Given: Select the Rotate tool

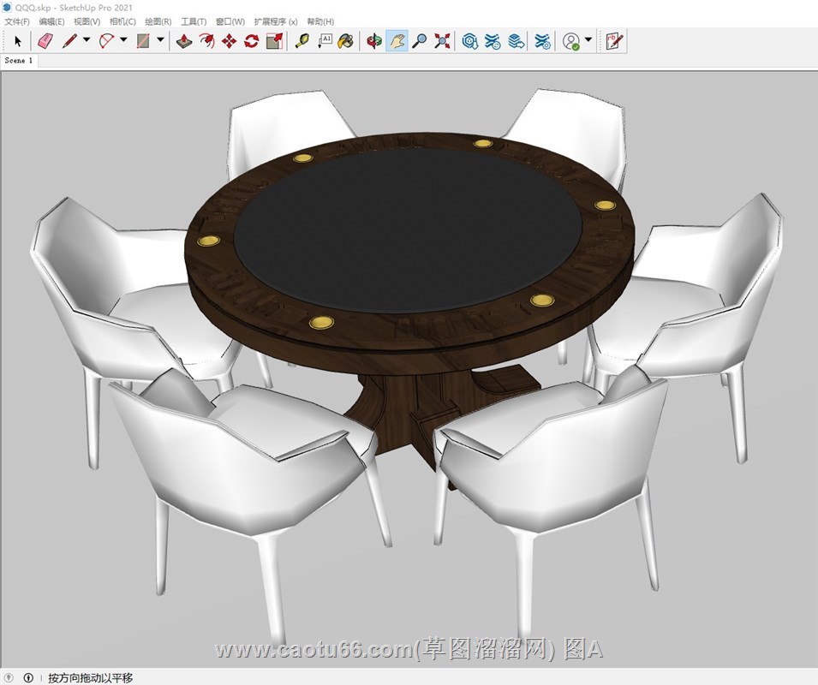Looking at the screenshot, I should pos(251,40).
